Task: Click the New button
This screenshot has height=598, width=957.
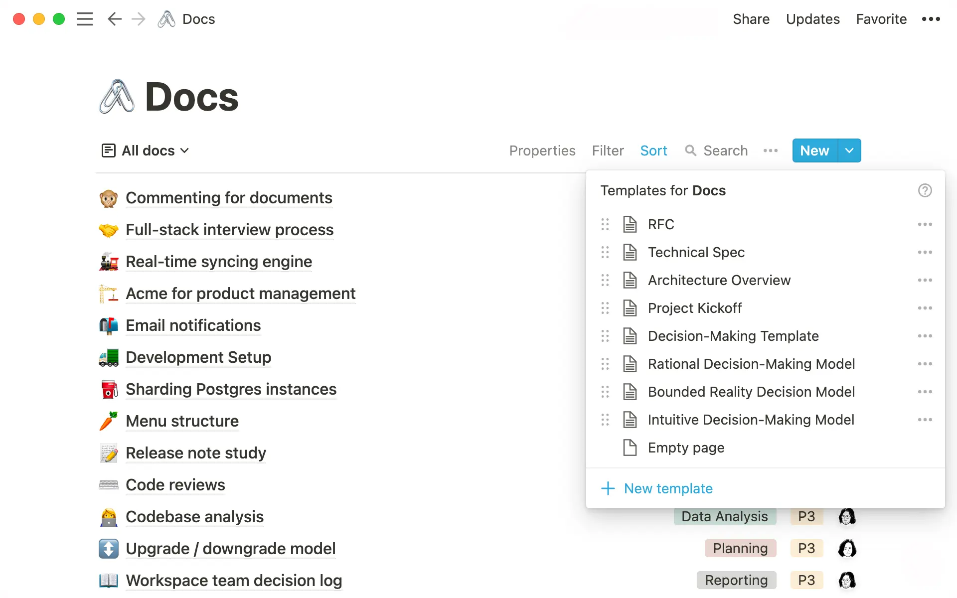Action: (x=814, y=150)
